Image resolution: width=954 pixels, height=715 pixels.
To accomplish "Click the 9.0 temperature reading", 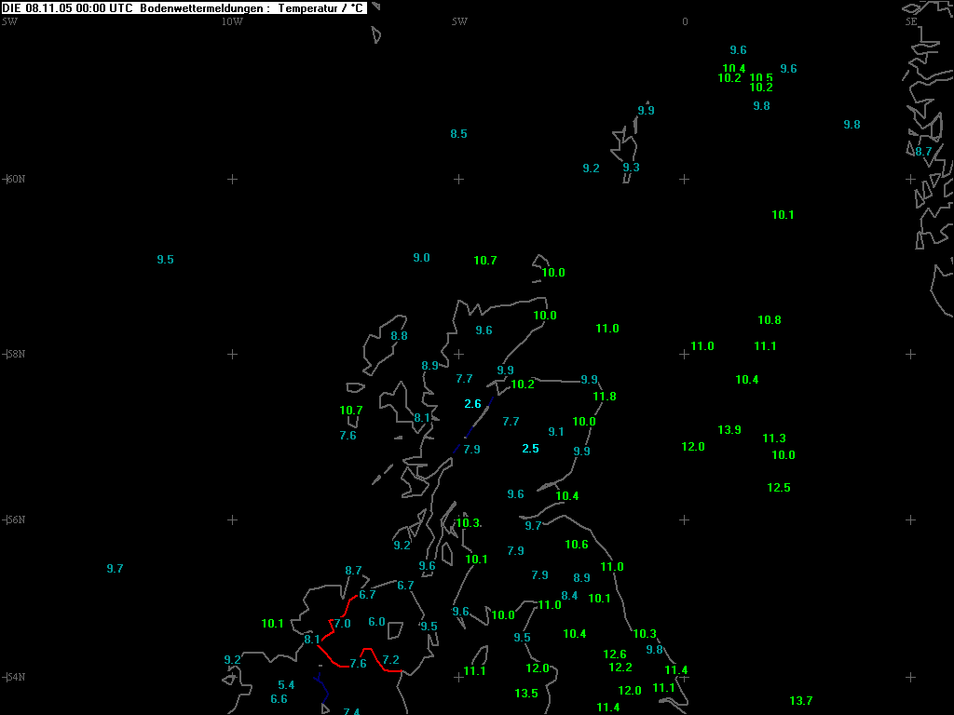I will point(421,258).
